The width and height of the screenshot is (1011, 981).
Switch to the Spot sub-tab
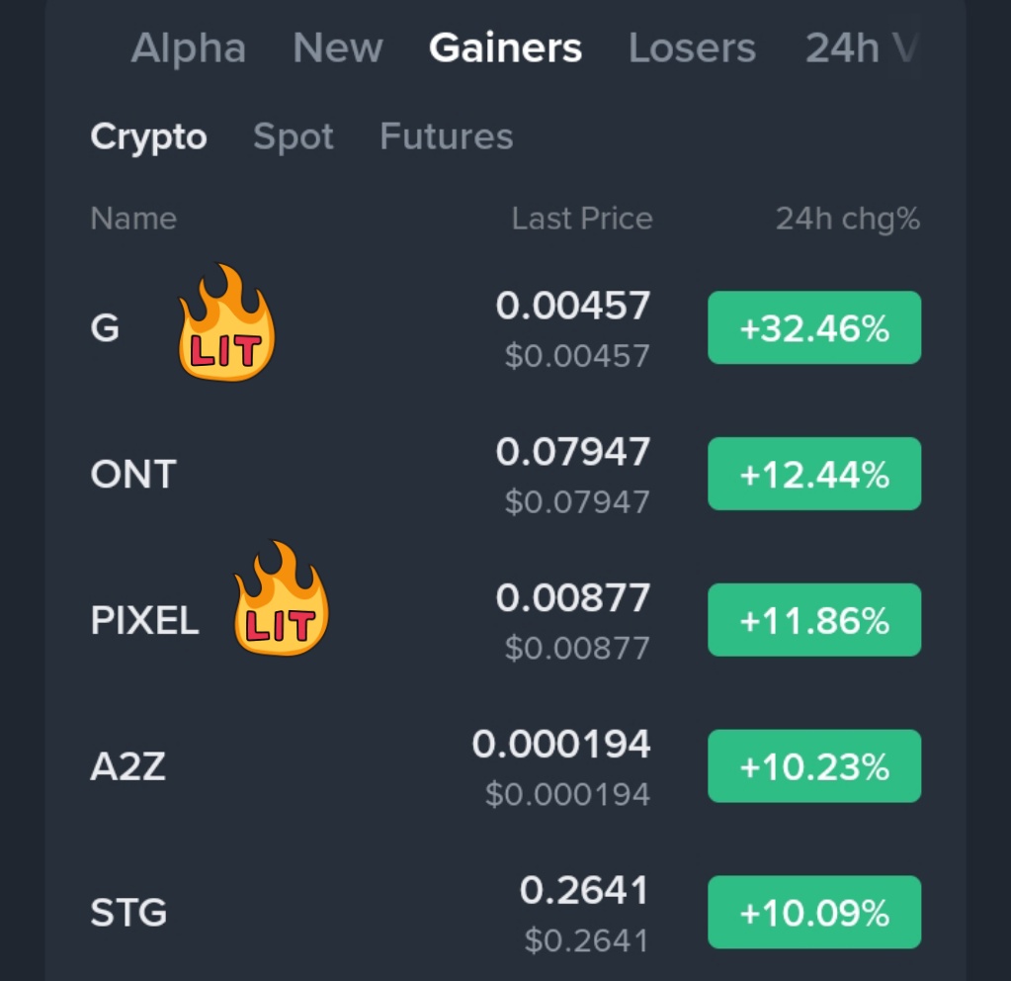294,136
